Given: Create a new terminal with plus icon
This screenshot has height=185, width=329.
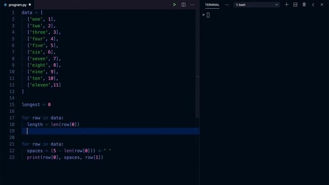Looking at the screenshot, I should point(286,5).
